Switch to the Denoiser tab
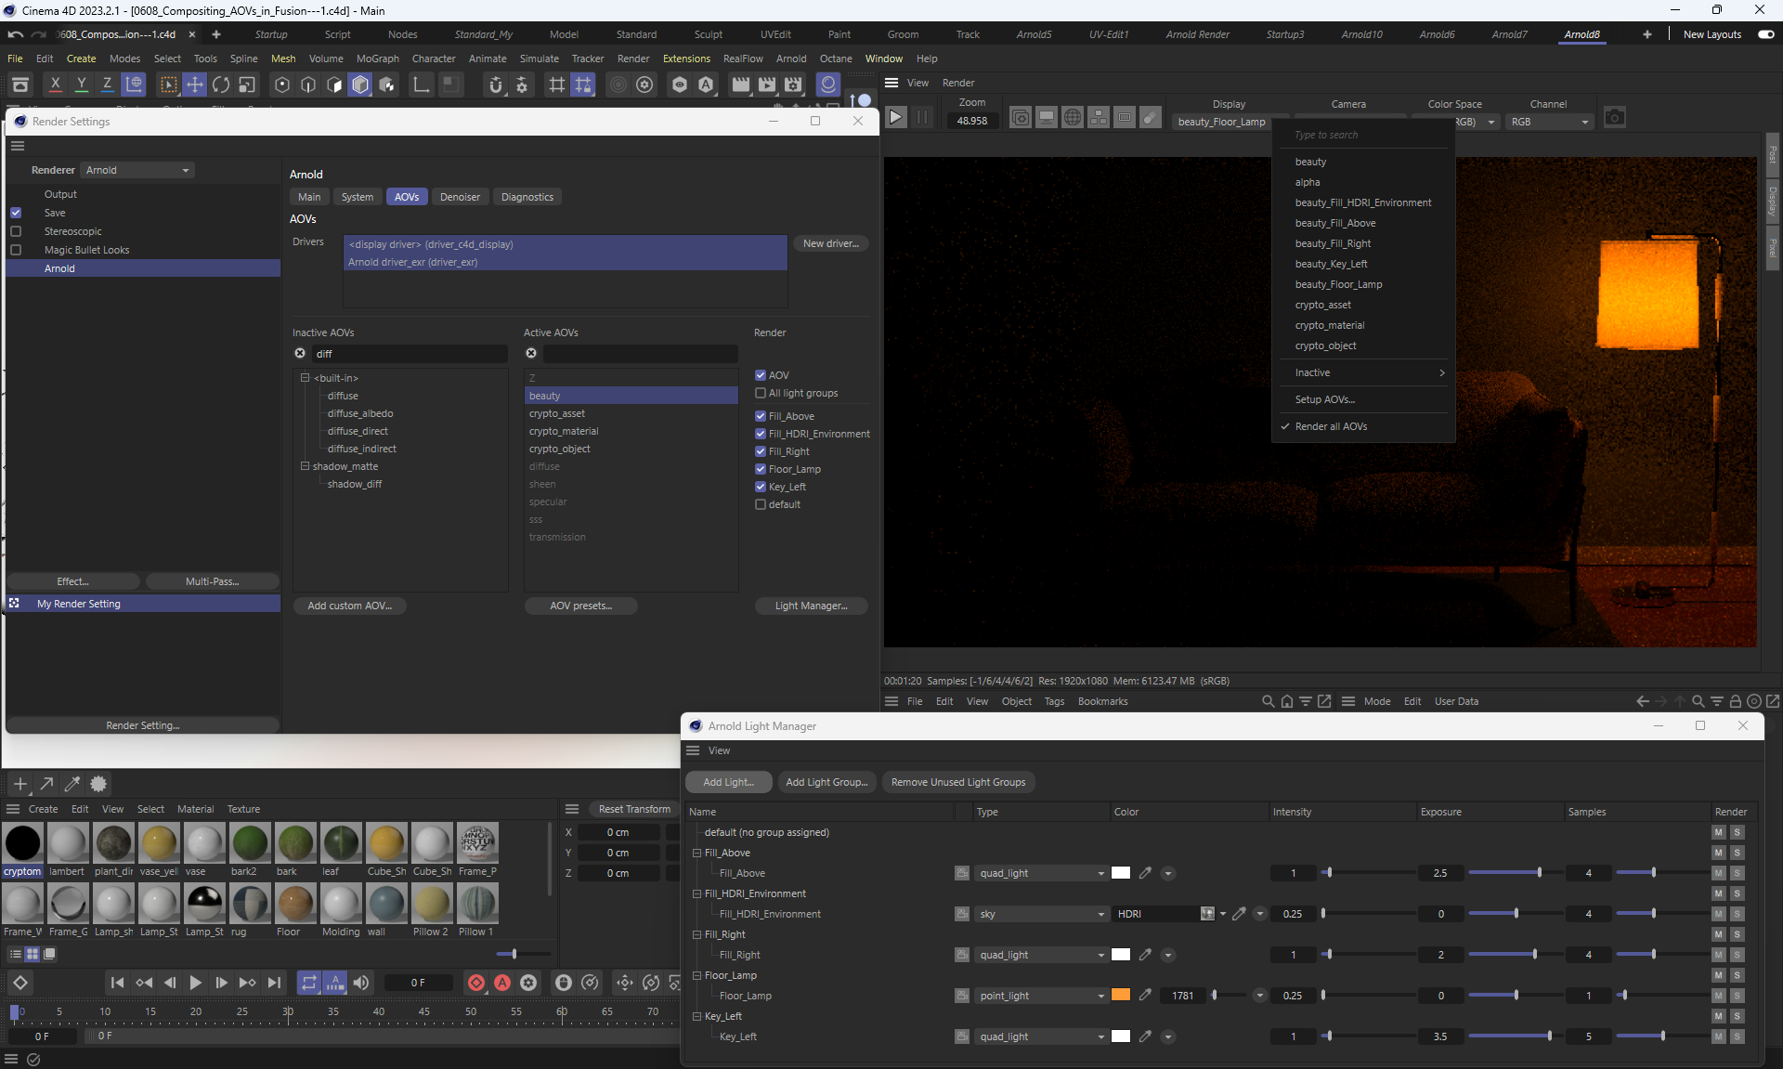The width and height of the screenshot is (1783, 1069). 460,197
